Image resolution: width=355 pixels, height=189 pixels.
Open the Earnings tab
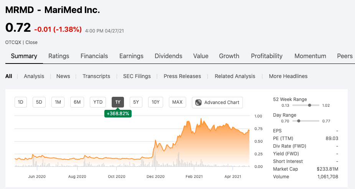click(131, 56)
